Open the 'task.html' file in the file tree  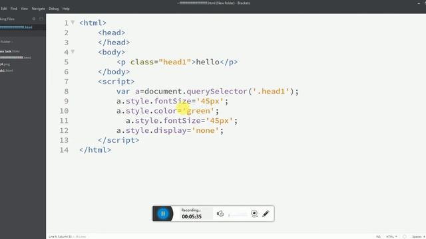click(10, 51)
